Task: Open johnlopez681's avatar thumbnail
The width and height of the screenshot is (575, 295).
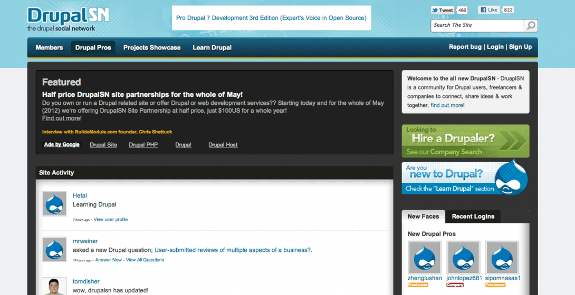Action: point(464,257)
